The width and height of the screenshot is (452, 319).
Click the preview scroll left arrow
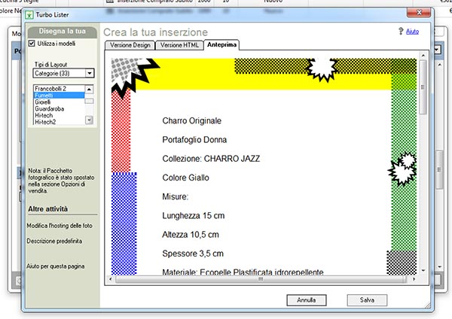click(x=111, y=279)
